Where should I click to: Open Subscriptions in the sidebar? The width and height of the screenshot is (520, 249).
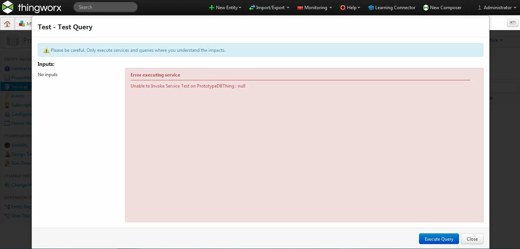(18, 105)
